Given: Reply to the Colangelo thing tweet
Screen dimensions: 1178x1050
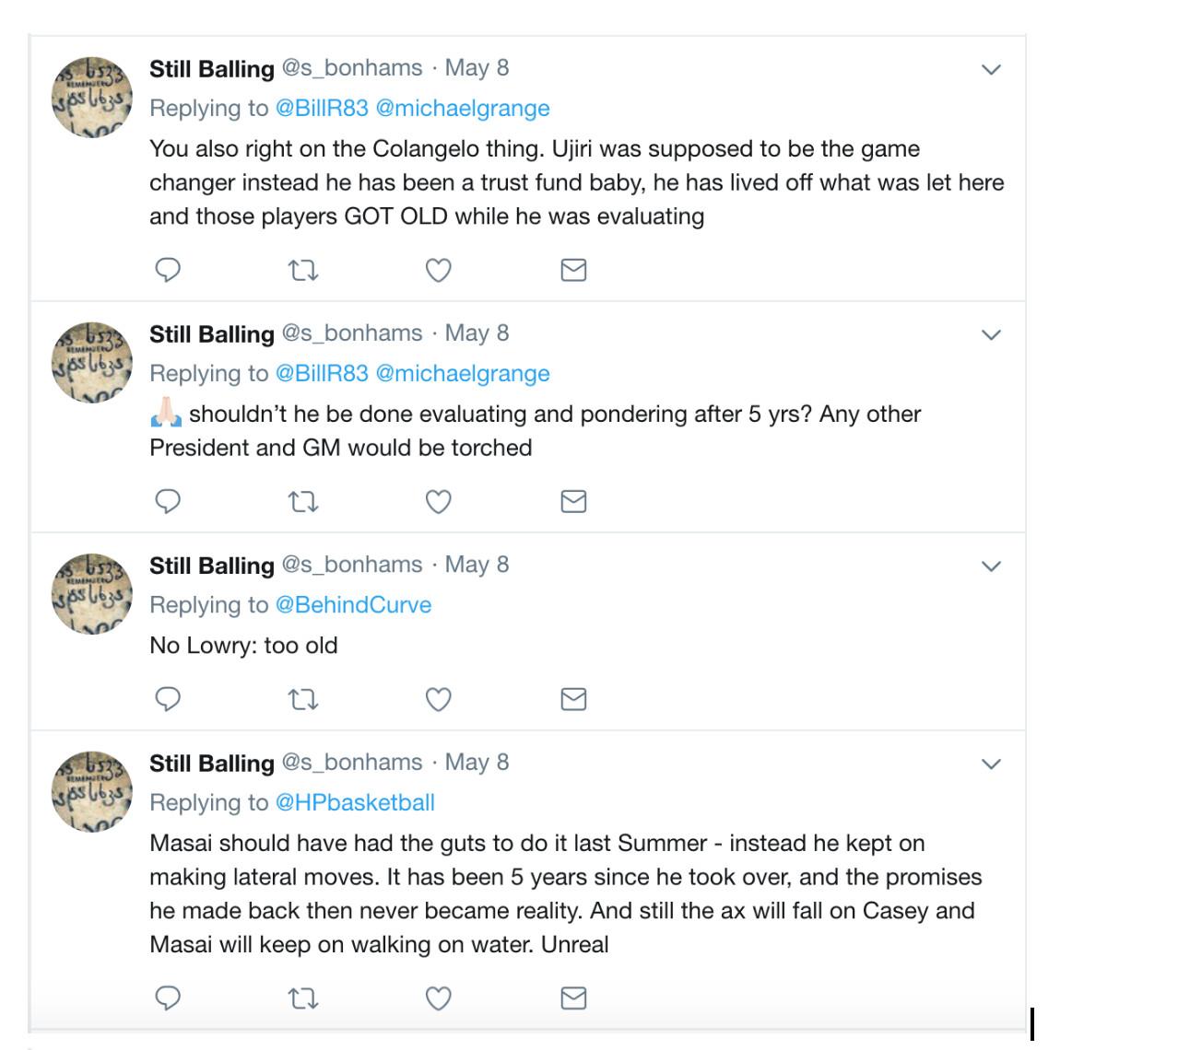Looking at the screenshot, I should 167,270.
